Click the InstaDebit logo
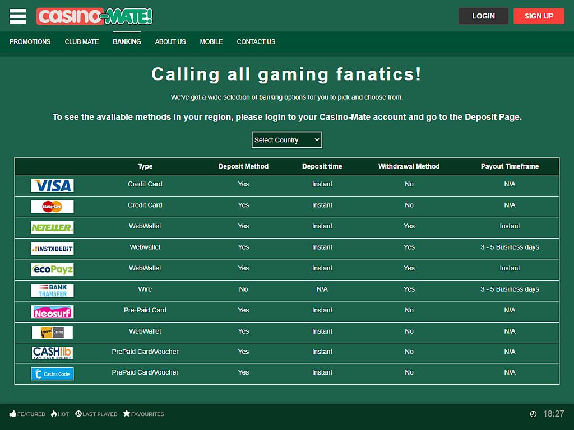Viewport: 574px width, 430px height. [x=52, y=249]
